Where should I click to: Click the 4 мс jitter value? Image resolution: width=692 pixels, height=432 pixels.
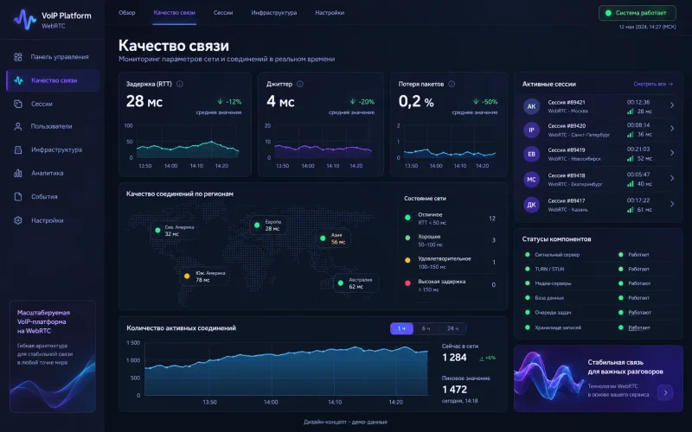280,102
